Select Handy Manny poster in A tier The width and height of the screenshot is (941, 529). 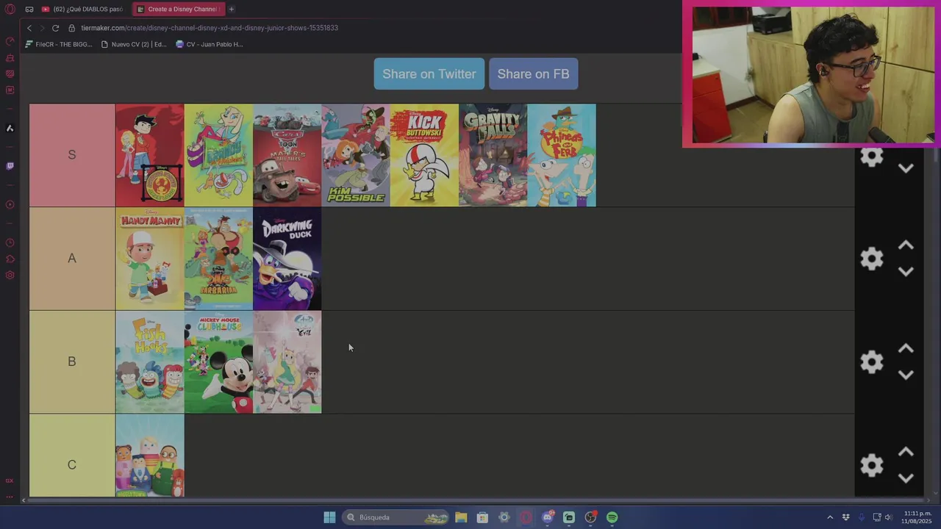click(150, 259)
